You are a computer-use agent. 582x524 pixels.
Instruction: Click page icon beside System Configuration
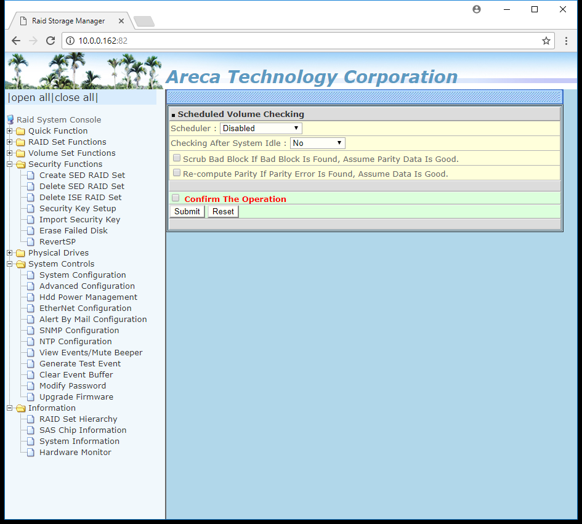click(x=31, y=275)
